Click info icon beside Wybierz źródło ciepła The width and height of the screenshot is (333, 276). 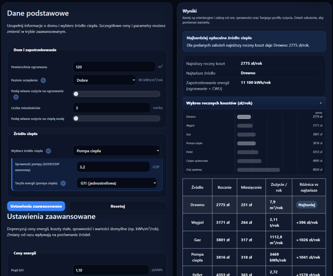(x=48, y=151)
